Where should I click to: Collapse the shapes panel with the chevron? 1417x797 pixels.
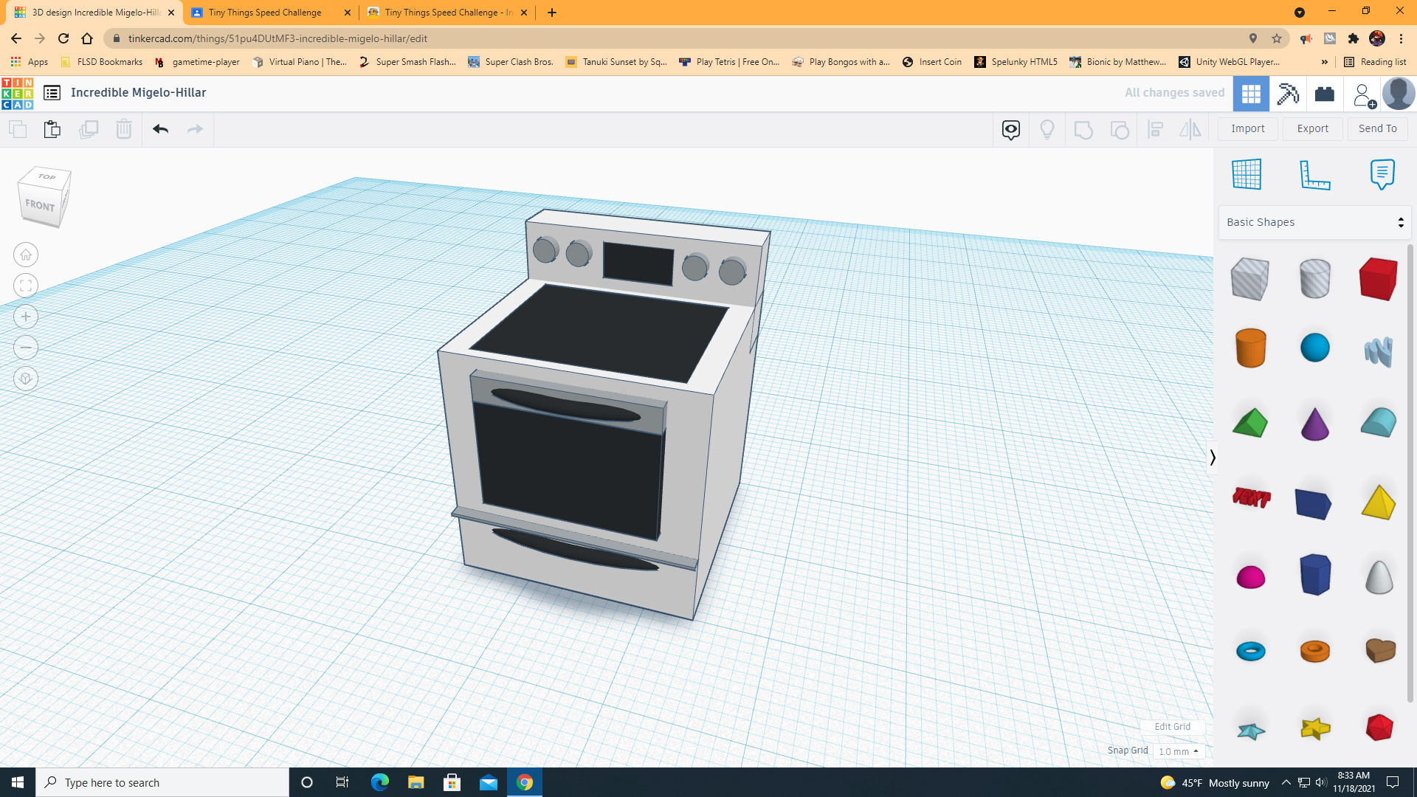point(1213,458)
